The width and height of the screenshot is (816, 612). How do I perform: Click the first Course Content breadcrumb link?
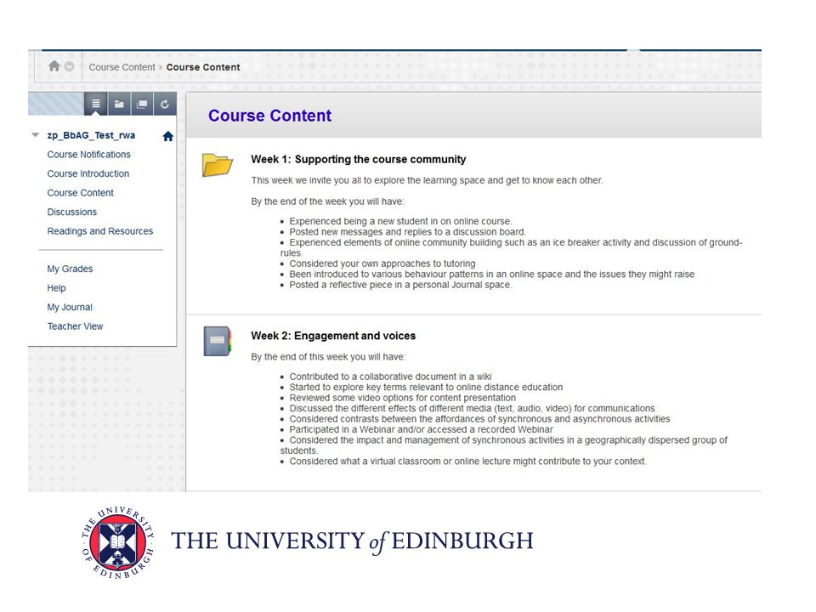pos(122,67)
